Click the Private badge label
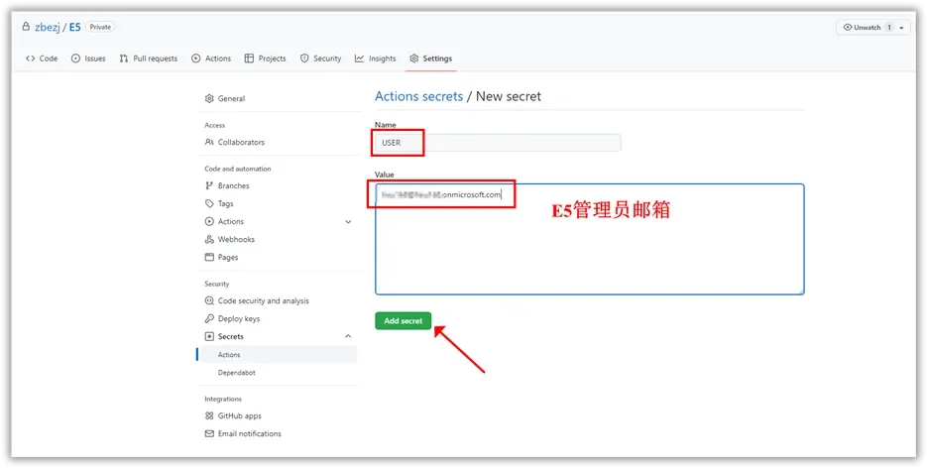The image size is (927, 468). (x=100, y=27)
